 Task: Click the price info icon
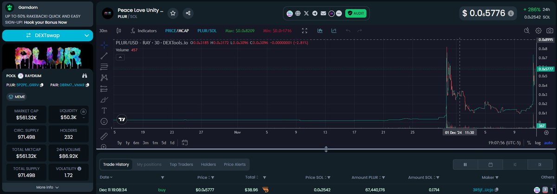[511, 13]
